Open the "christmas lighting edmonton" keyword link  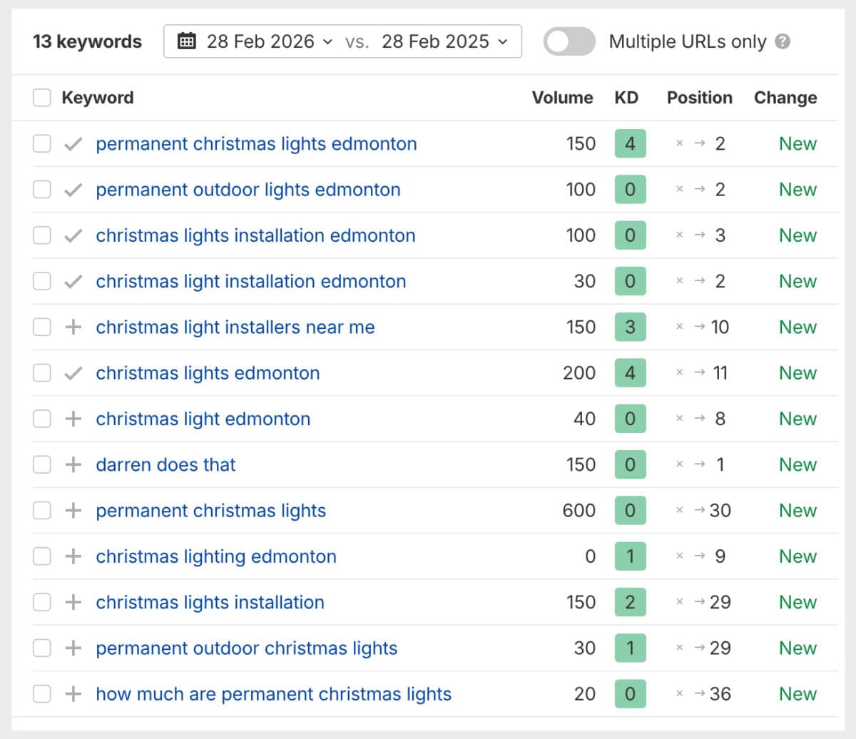pos(215,556)
